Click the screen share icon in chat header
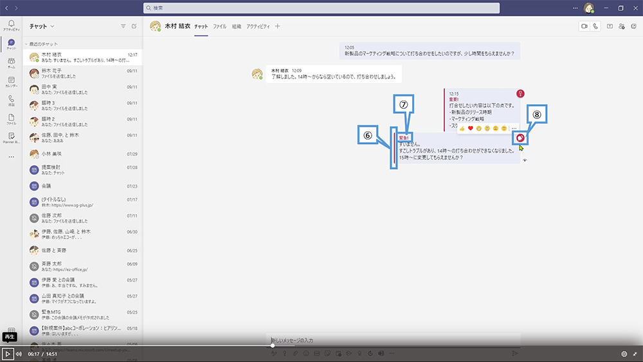 point(610,26)
